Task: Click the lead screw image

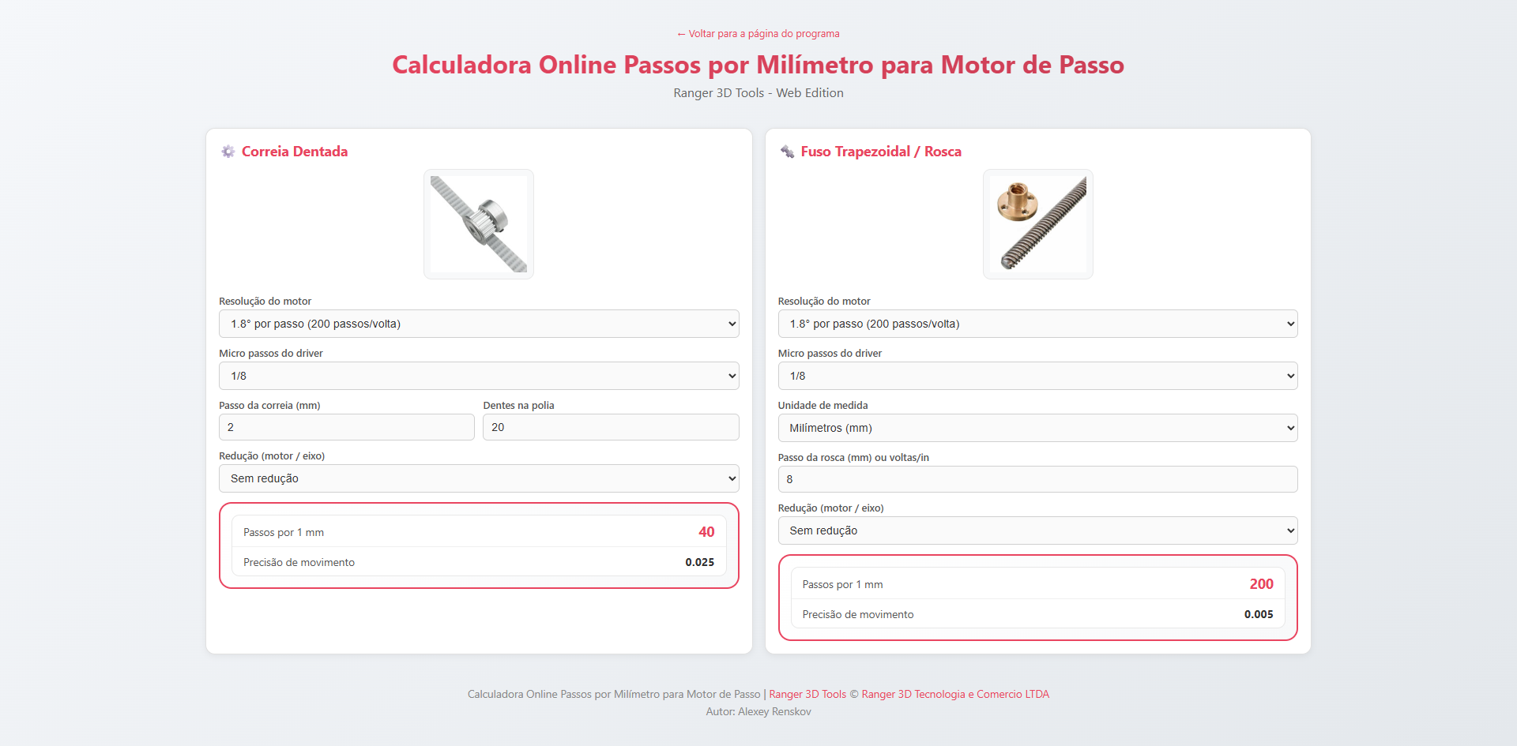Action: point(1037,224)
